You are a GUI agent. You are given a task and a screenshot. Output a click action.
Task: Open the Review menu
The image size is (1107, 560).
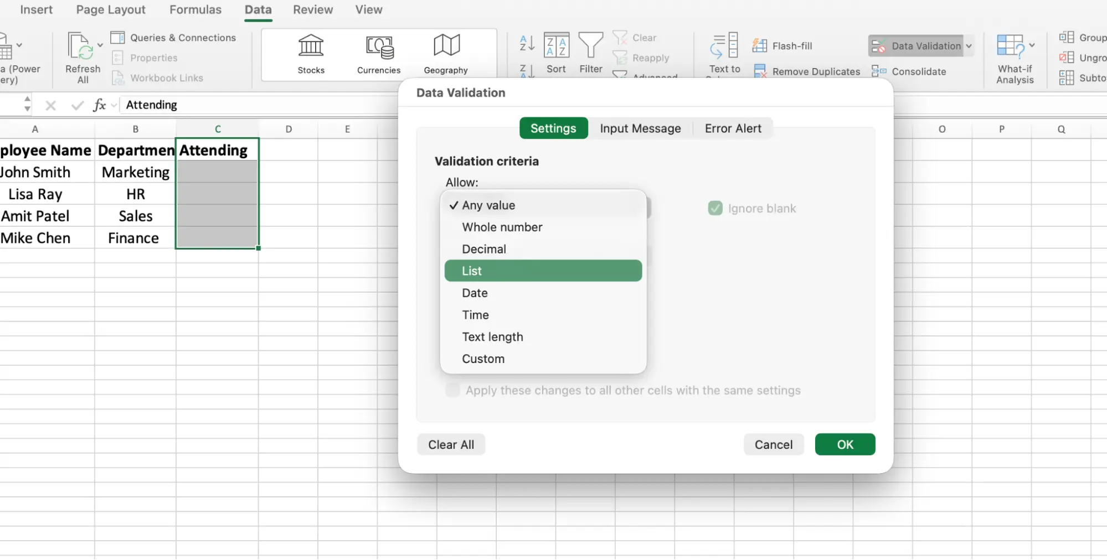pos(312,9)
